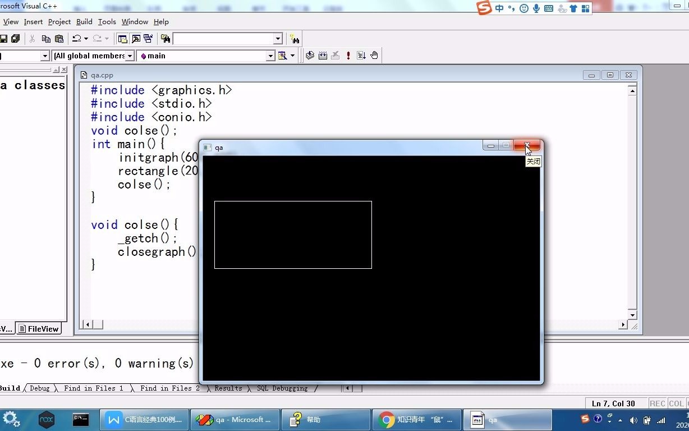Open the Build menu
The height and width of the screenshot is (431, 689).
[x=84, y=21]
